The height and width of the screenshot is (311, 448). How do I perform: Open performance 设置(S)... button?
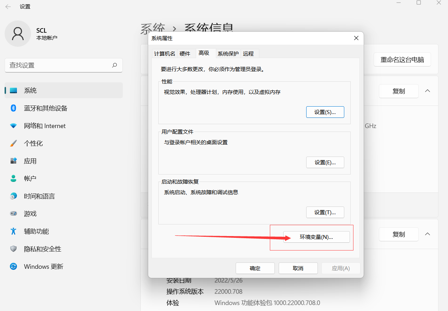coord(325,112)
